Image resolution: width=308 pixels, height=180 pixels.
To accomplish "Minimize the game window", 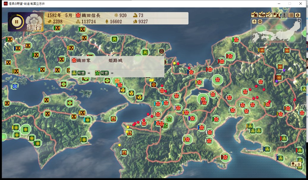I will (279, 4).
